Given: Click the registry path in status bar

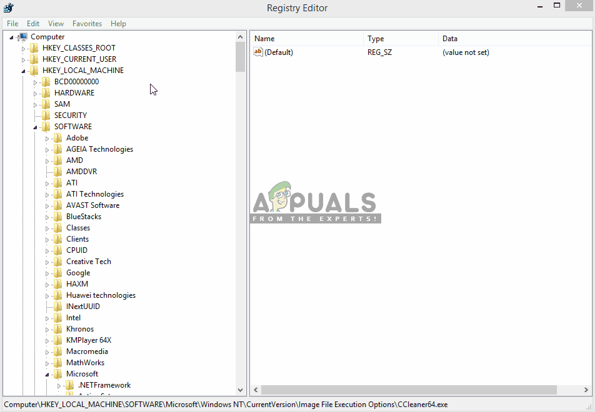Looking at the screenshot, I should 226,405.
